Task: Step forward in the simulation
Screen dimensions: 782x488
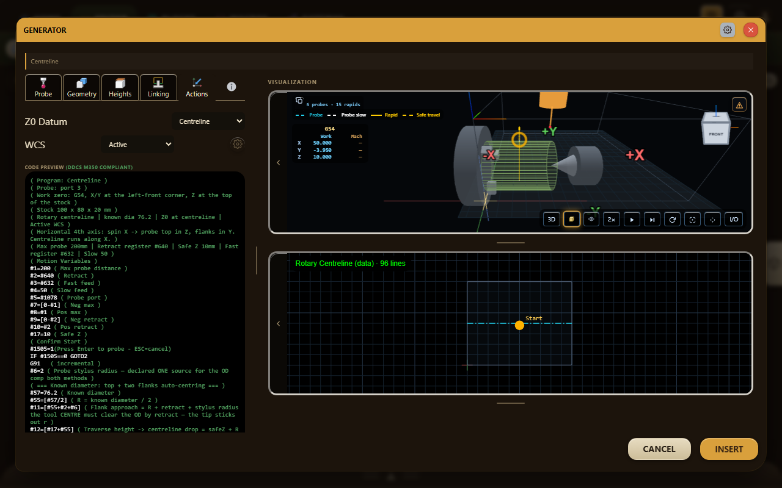Action: [652, 219]
